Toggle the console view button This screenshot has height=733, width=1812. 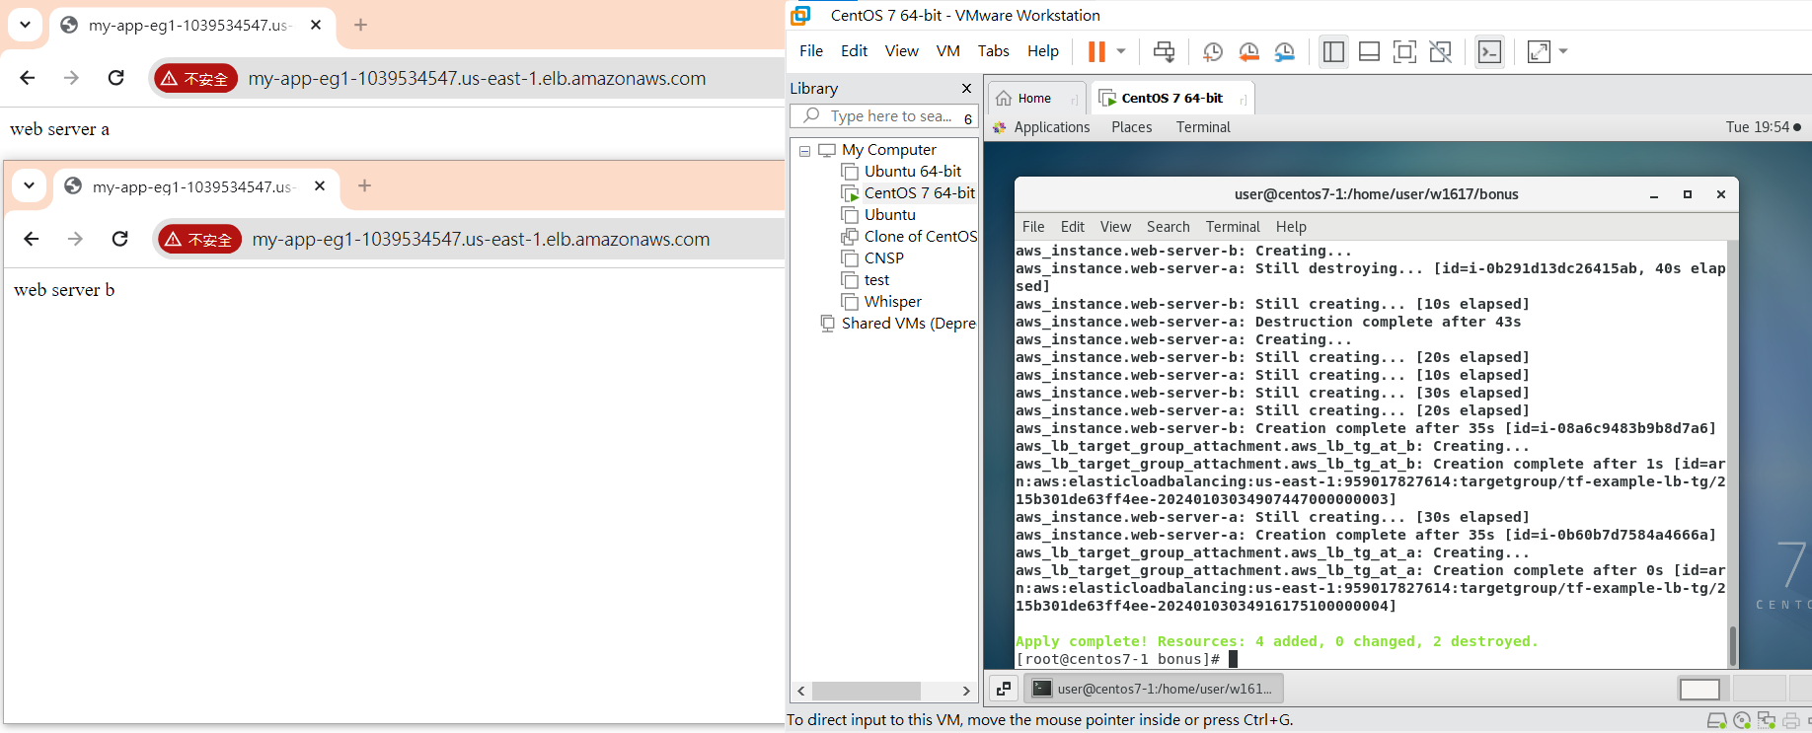pyautogui.click(x=1489, y=51)
